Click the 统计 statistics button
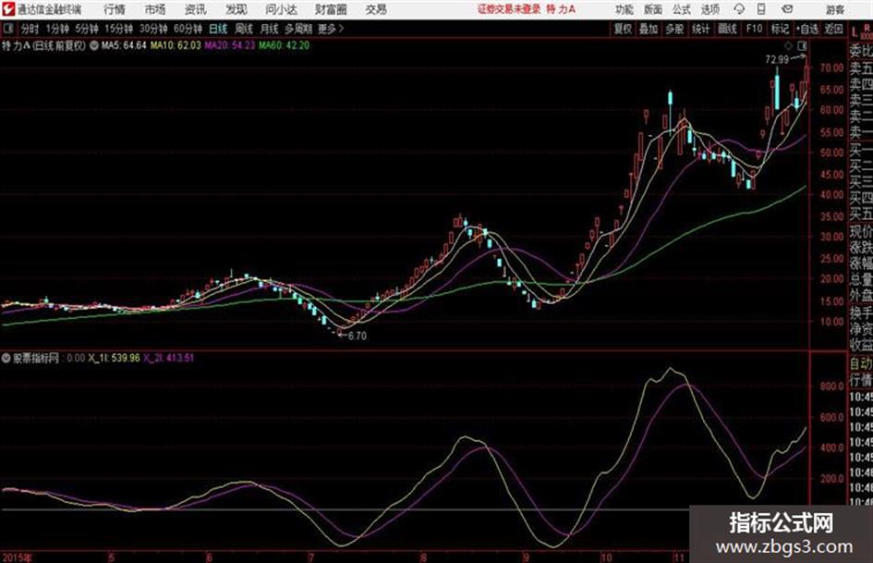The width and height of the screenshot is (873, 563). coord(701,29)
